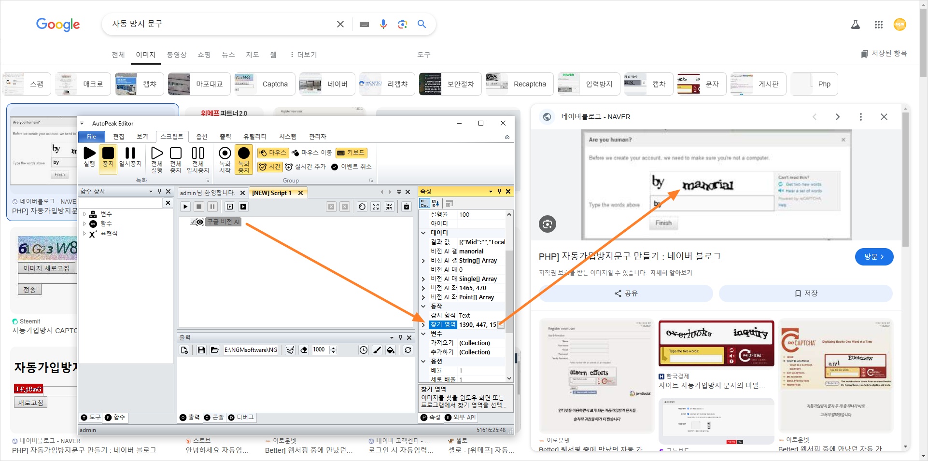Click 실시간 추가 in the Group section
The height and width of the screenshot is (461, 928).
coord(305,167)
